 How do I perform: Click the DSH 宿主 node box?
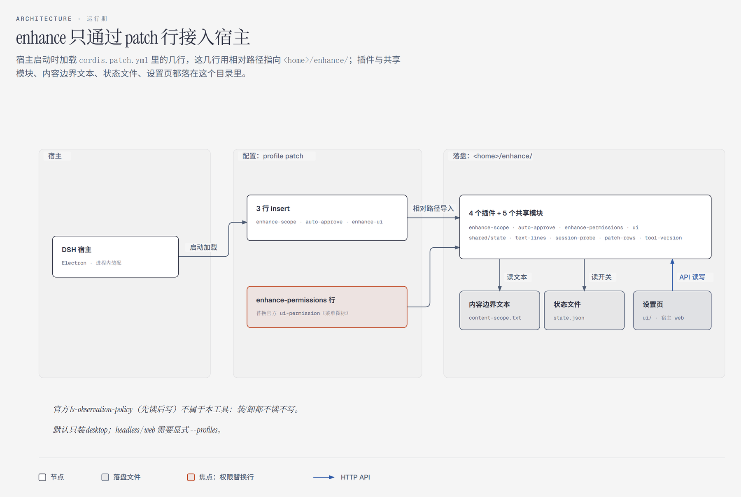(x=115, y=256)
